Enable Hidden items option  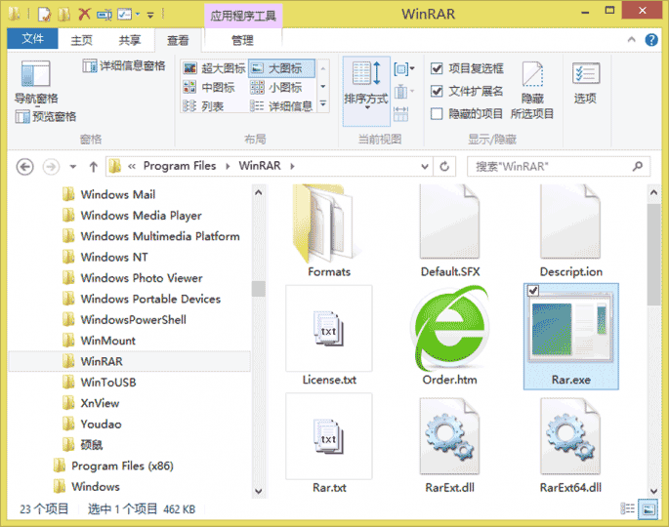467,114
